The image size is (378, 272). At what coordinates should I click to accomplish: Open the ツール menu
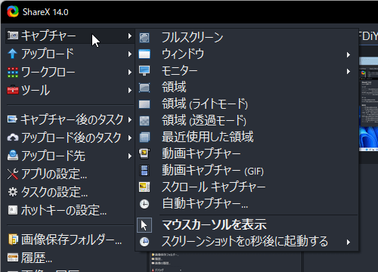click(x=70, y=90)
